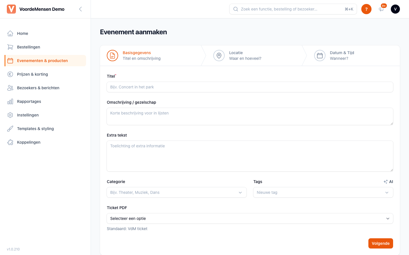Click into the Titel input field
The image size is (409, 255).
tap(250, 87)
